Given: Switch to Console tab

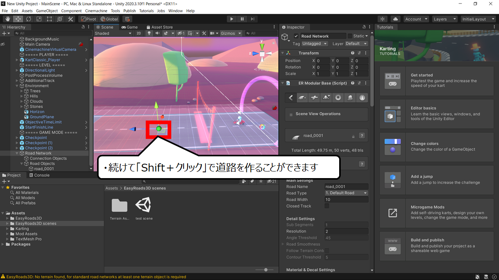Looking at the screenshot, I should tap(39, 175).
